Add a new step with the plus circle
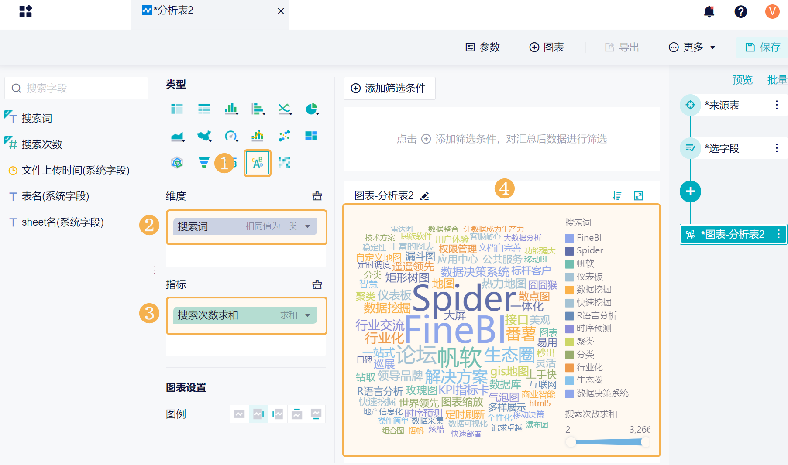This screenshot has width=788, height=465. (x=690, y=191)
